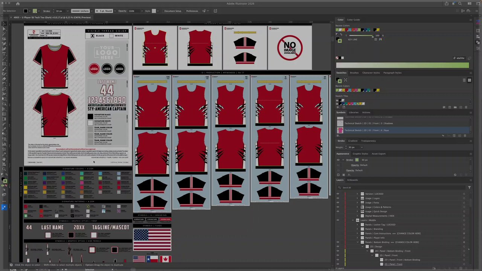Expand the Panels | Branding layer
This screenshot has width=482, height=271.
coord(357,229)
